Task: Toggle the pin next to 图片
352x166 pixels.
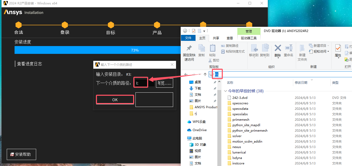Action: click(x=215, y=101)
